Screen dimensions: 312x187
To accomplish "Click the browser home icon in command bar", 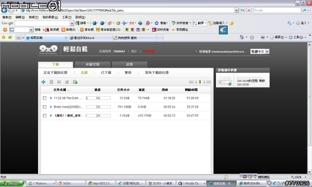I will 242,37.
